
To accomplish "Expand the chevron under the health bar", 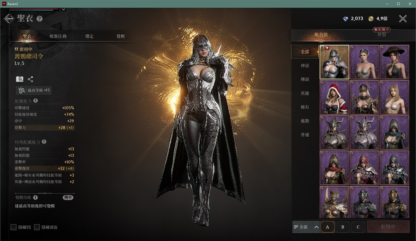I will 63,9.
